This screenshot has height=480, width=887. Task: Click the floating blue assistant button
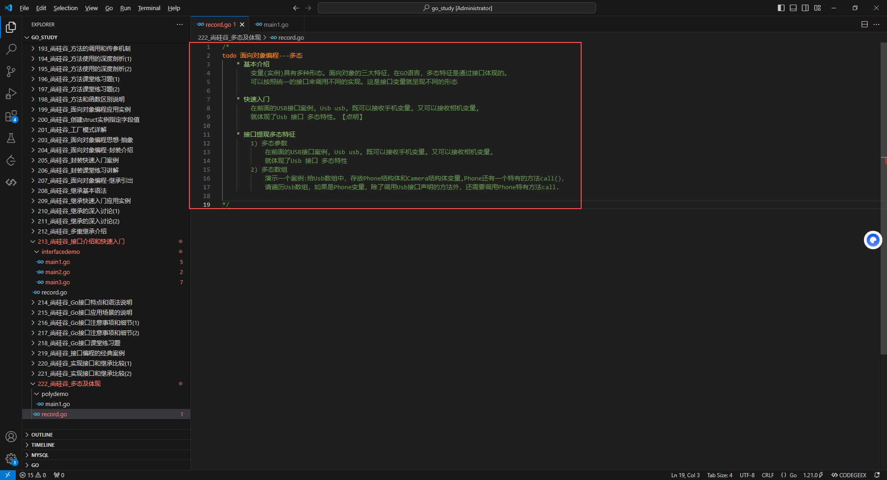click(x=873, y=240)
